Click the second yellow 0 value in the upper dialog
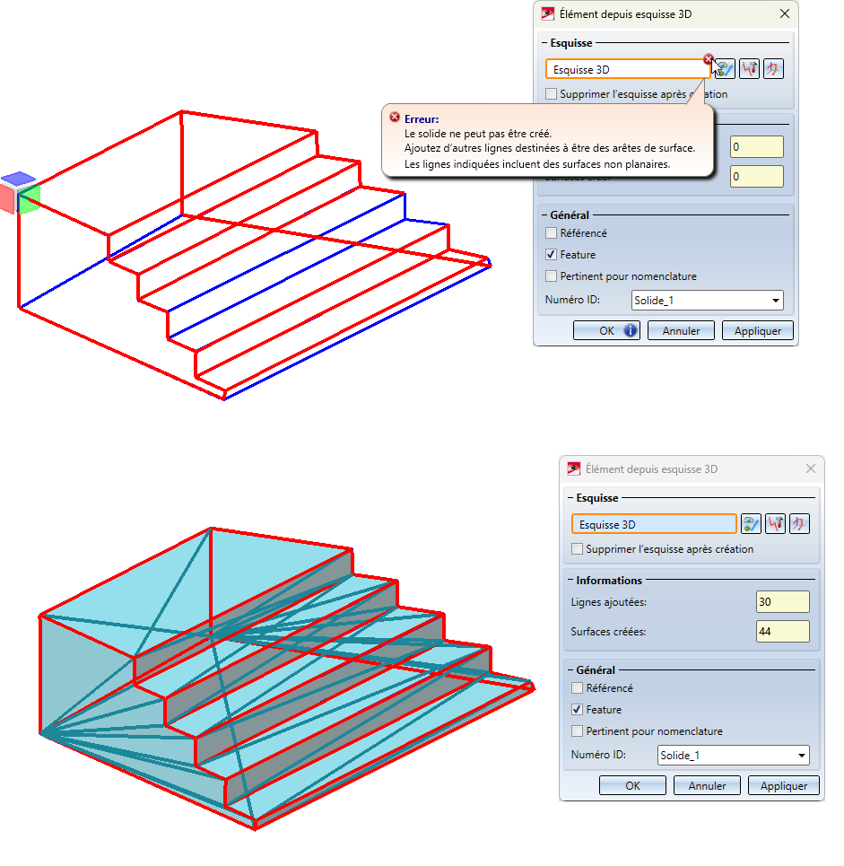The height and width of the screenshot is (866, 844). click(757, 177)
